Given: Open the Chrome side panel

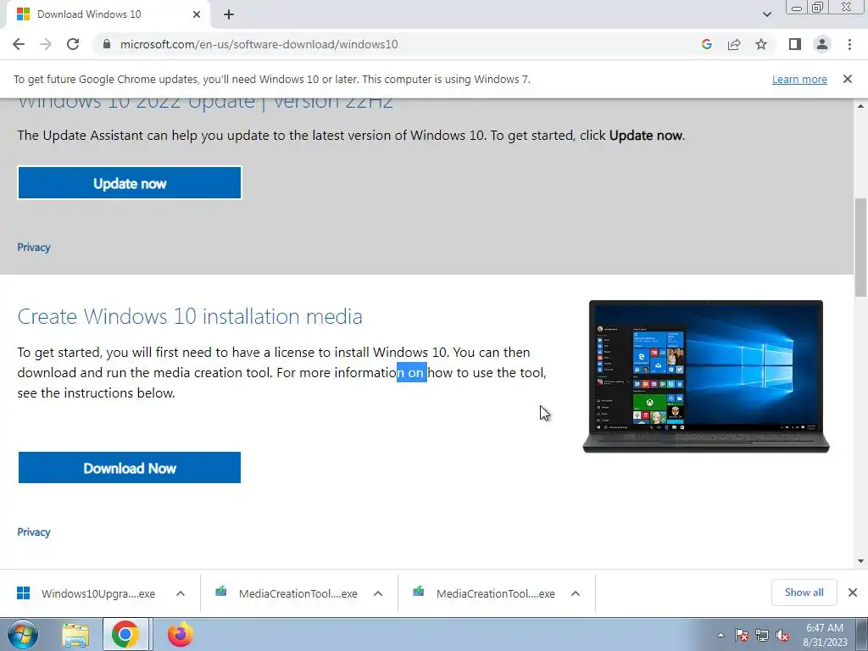Looking at the screenshot, I should point(795,44).
